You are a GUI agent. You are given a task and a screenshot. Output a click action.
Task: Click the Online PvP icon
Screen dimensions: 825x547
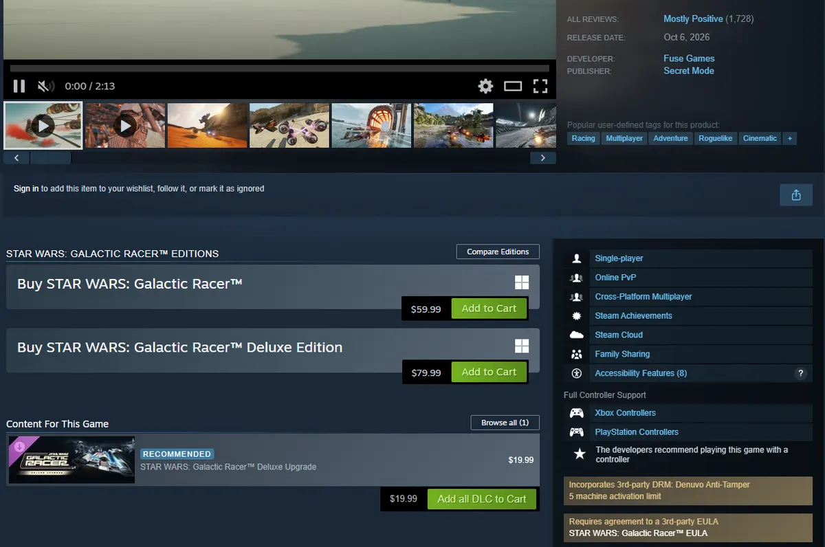tap(577, 278)
